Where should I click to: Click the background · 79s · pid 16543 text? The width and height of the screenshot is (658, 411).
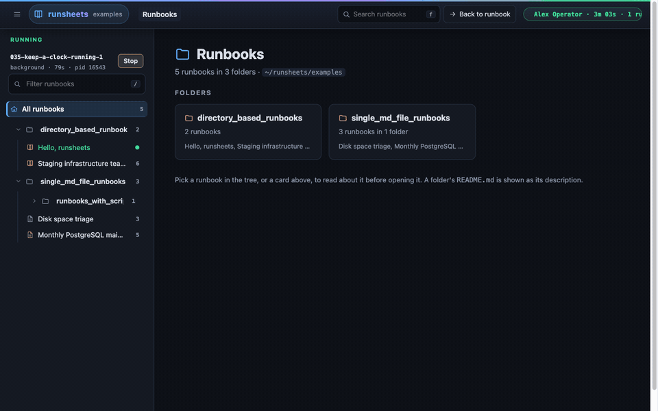(x=58, y=68)
